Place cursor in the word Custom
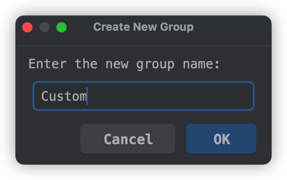 64,96
